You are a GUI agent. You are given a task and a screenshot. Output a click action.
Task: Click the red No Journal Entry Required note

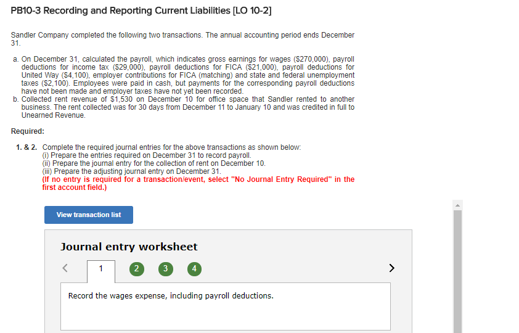[x=198, y=183]
